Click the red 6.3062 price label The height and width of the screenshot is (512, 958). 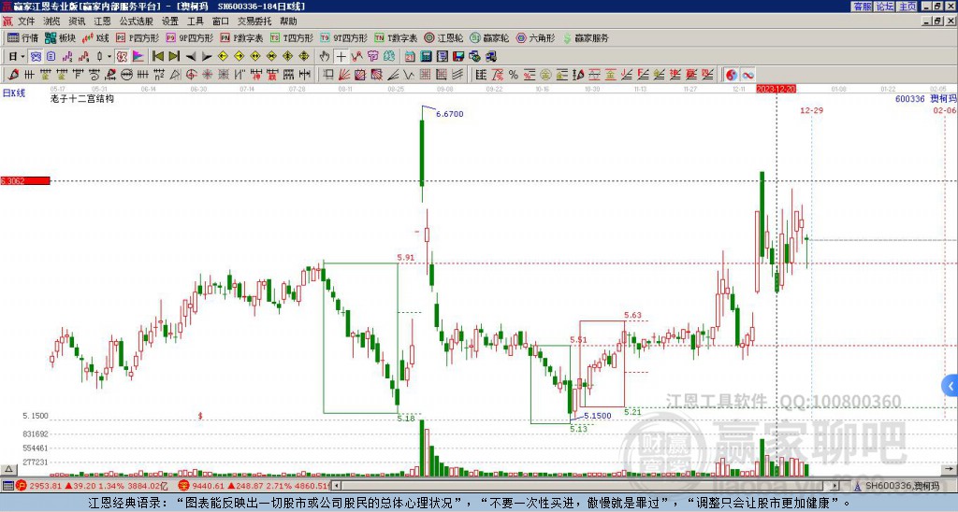[25, 180]
